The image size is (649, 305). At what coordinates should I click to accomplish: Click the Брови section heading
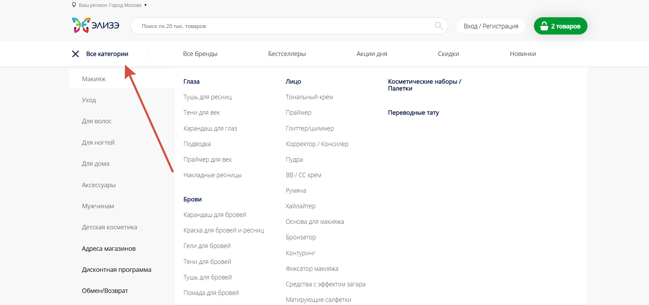tap(192, 199)
